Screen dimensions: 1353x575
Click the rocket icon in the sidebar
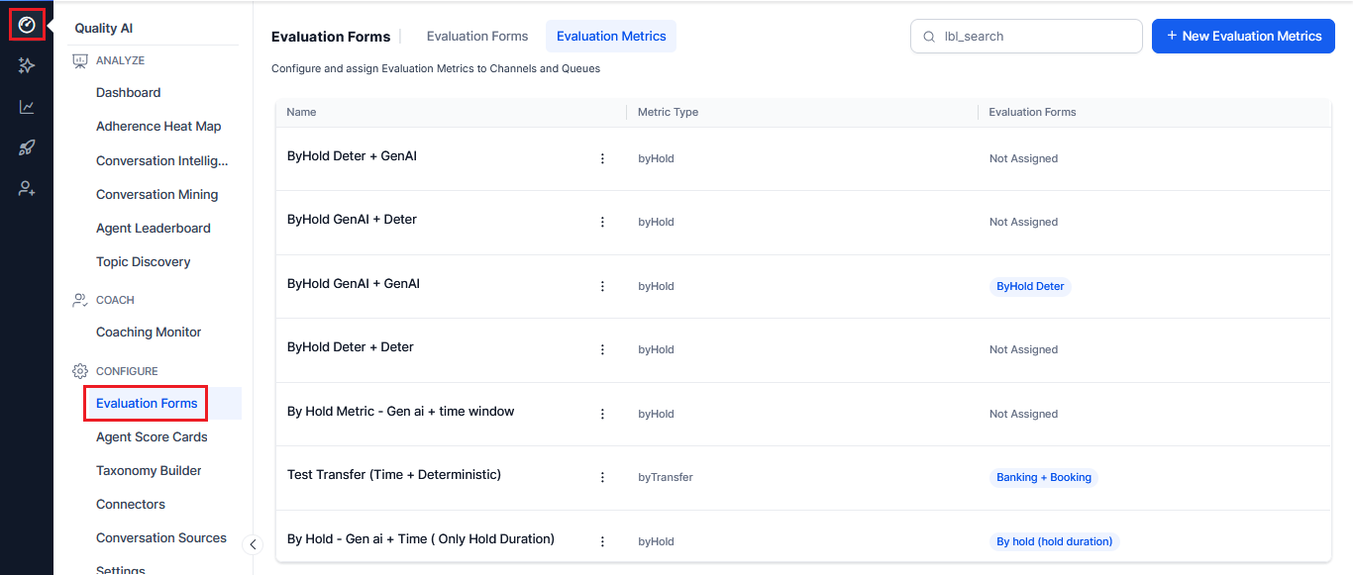point(26,146)
